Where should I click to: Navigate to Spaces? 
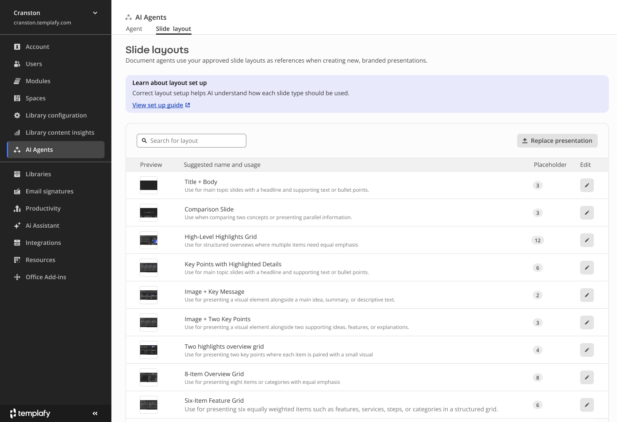[x=56, y=98]
